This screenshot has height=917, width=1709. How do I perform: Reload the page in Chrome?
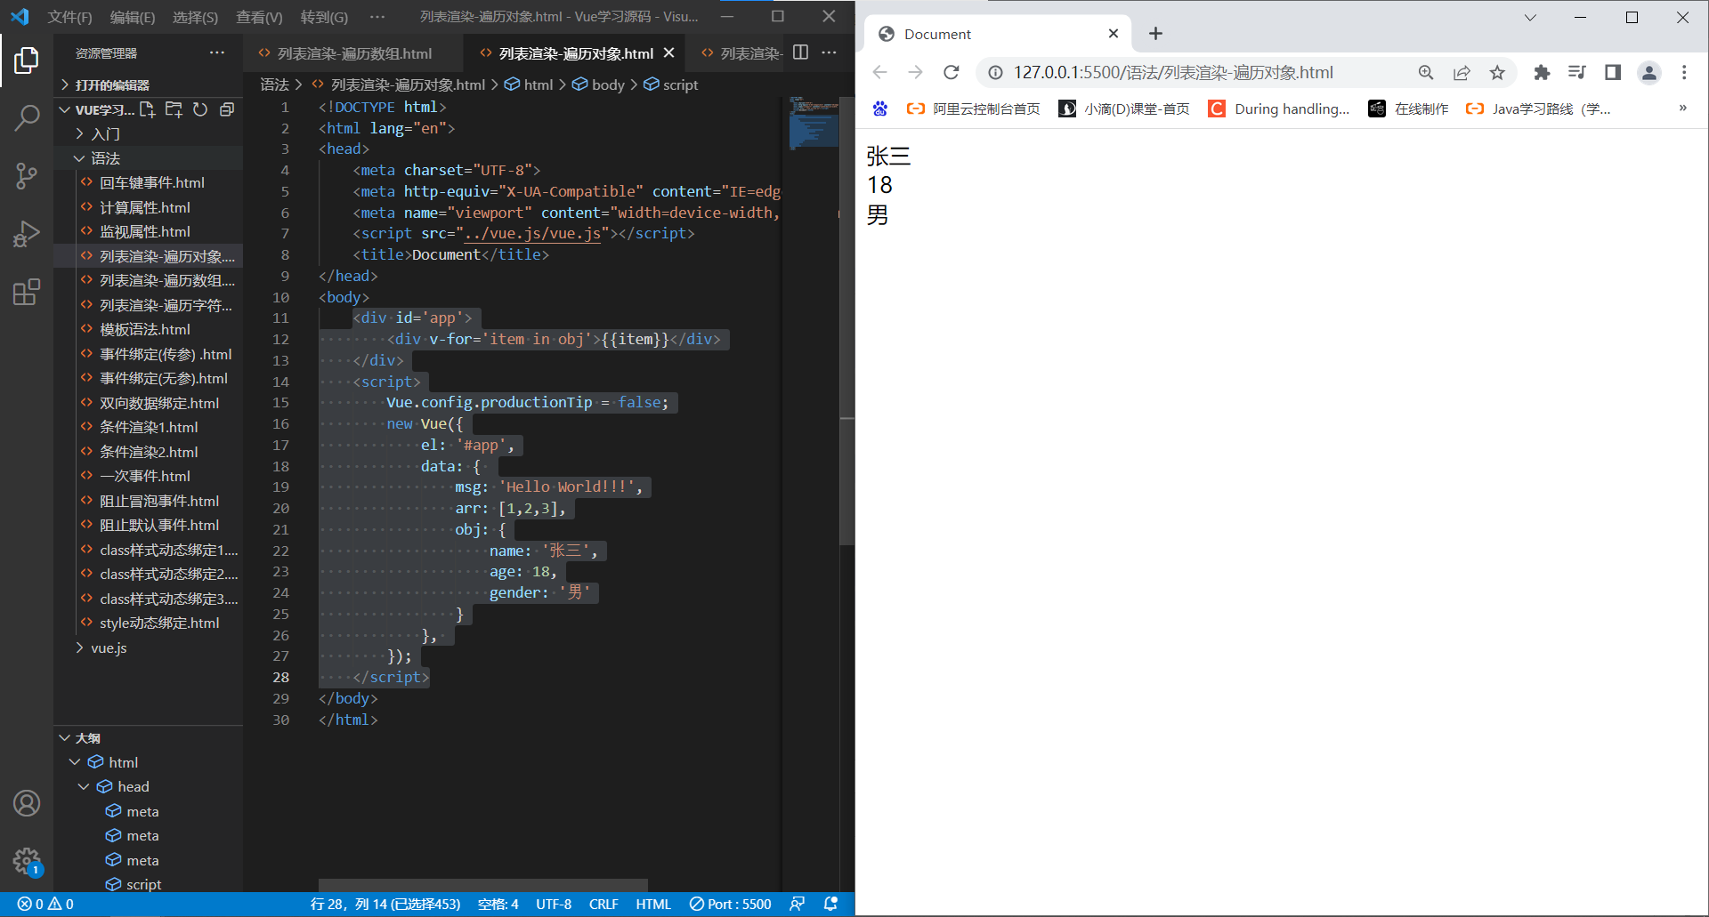[951, 72]
